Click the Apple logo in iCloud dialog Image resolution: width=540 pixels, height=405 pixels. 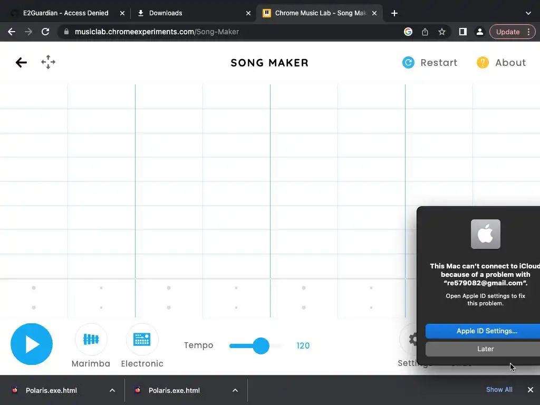click(485, 234)
